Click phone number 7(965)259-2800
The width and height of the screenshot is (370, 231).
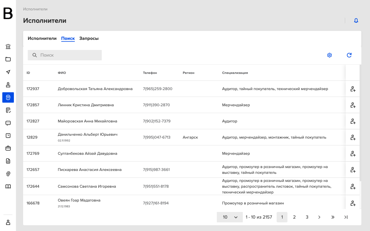[158, 89]
